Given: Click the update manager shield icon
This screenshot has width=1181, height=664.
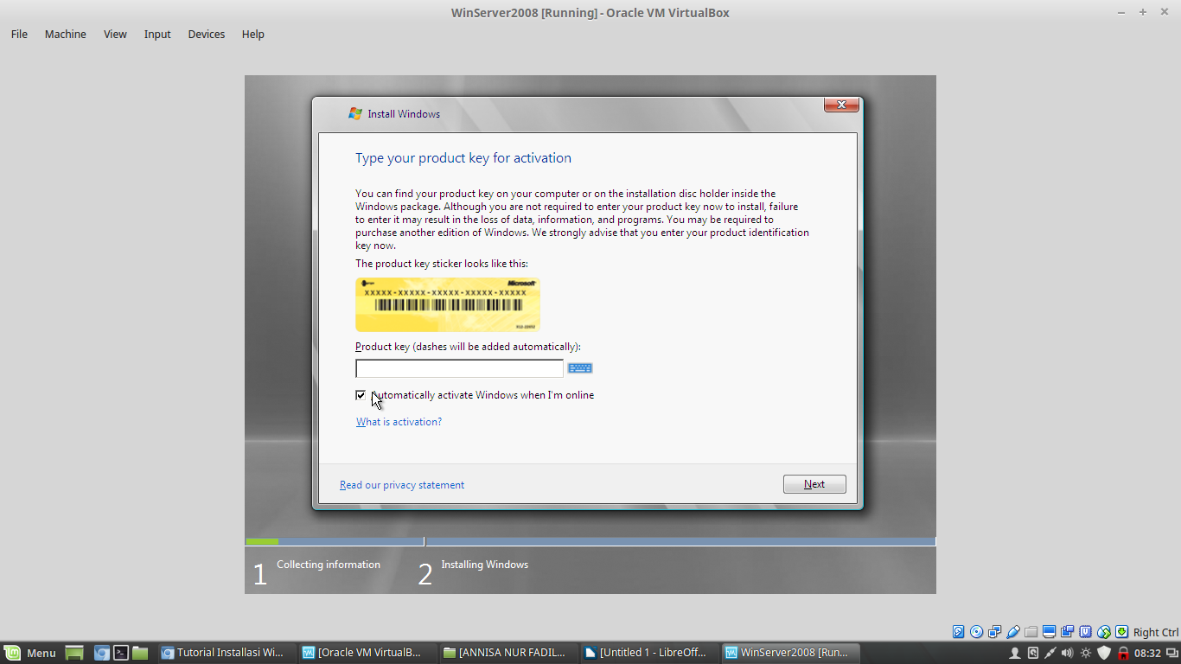Looking at the screenshot, I should coord(1104,653).
